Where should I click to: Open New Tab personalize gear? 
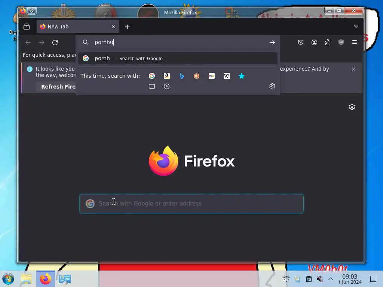(x=352, y=107)
